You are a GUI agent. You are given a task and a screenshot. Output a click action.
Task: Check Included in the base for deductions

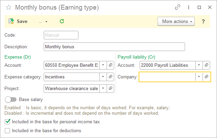(8, 130)
